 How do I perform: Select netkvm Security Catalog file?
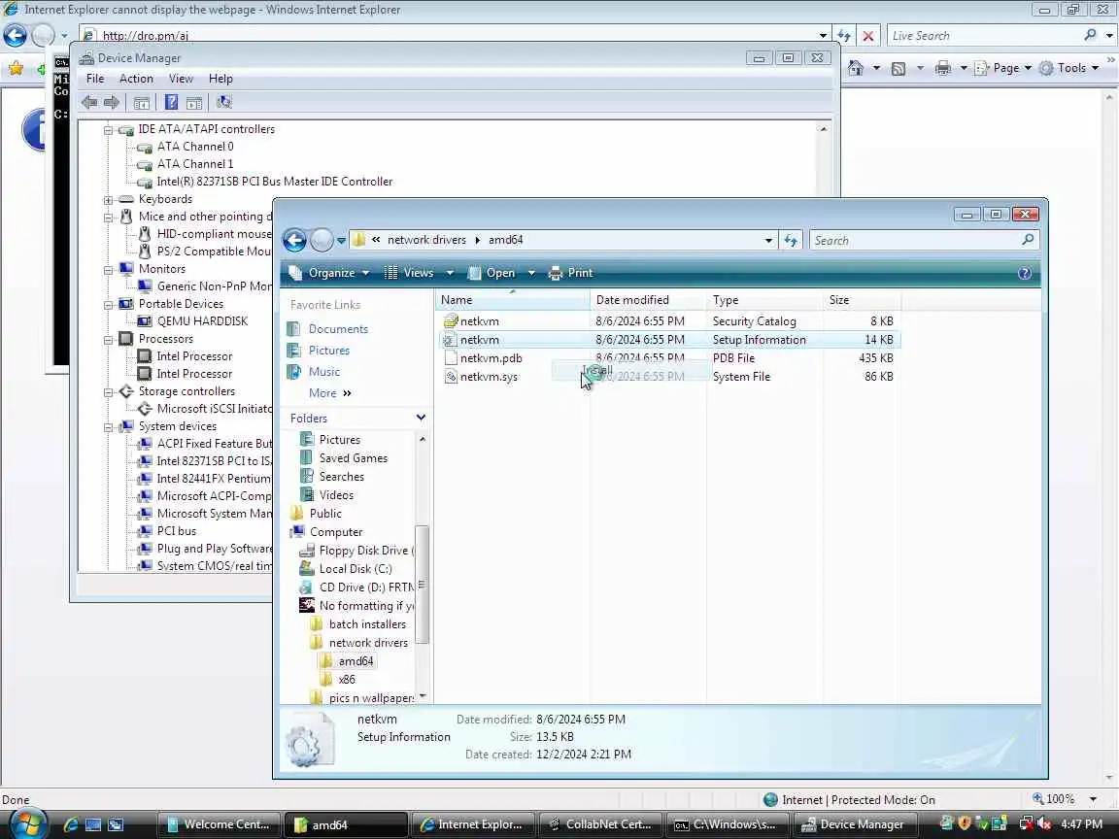coord(479,321)
